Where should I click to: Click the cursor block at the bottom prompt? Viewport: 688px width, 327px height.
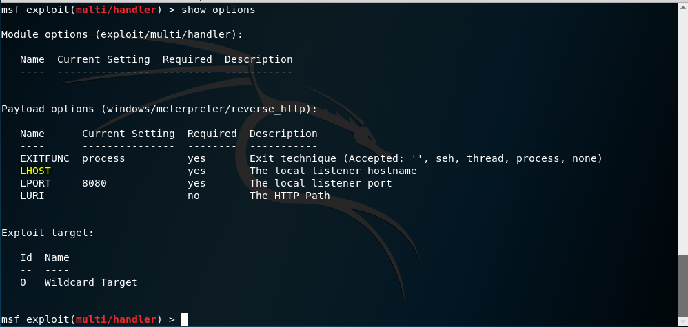pos(184,319)
